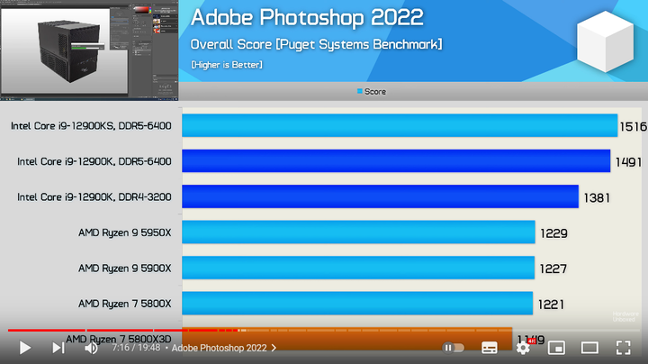
Task: Toggle the autoplay switch
Action: [453, 348]
